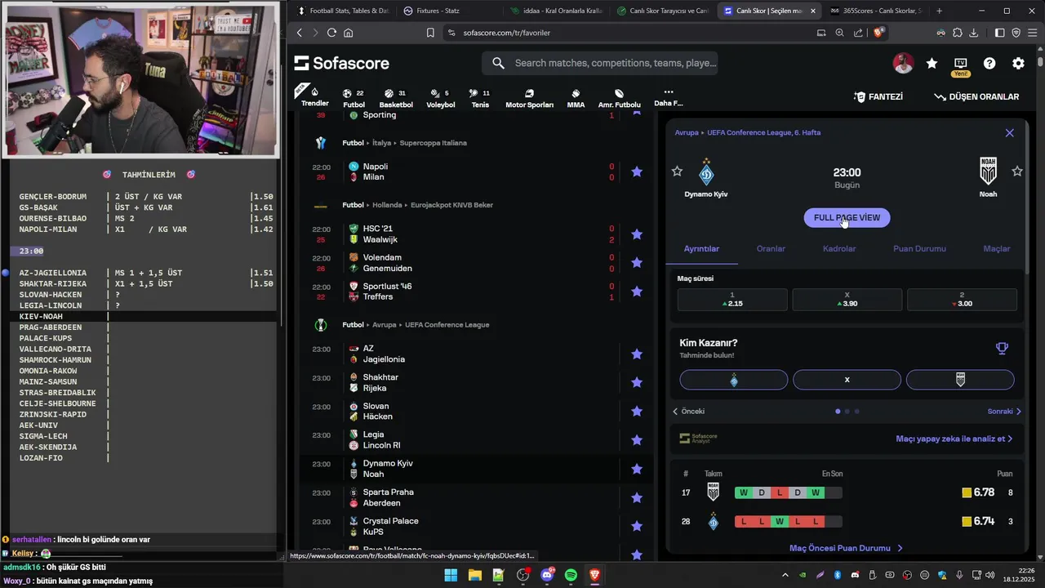
Task: Vote Dynamo Kyiv in Kim Kazanır
Action: (734, 380)
